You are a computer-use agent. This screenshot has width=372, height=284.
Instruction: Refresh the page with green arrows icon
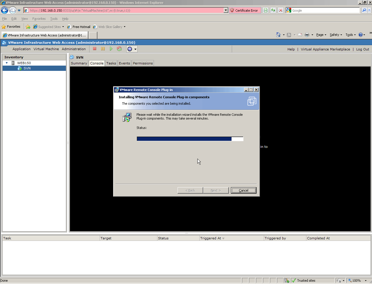tap(273, 10)
